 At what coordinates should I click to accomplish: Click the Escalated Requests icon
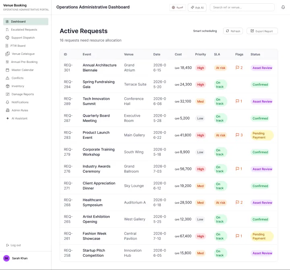click(x=7, y=29)
